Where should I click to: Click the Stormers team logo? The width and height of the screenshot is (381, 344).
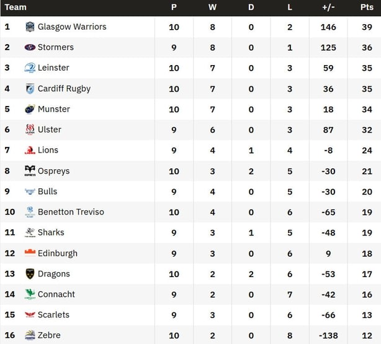tap(30, 47)
